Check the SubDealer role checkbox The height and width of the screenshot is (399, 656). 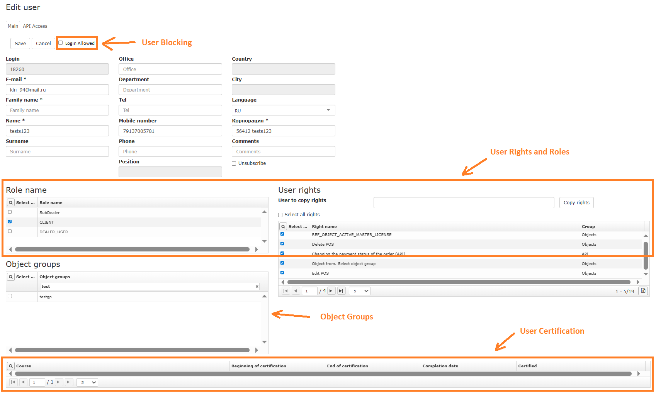pos(10,212)
